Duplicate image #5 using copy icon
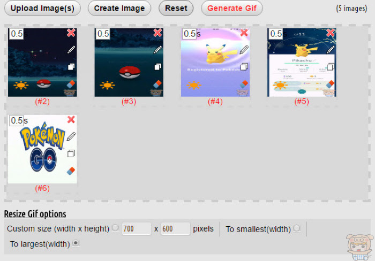 [x=331, y=67]
